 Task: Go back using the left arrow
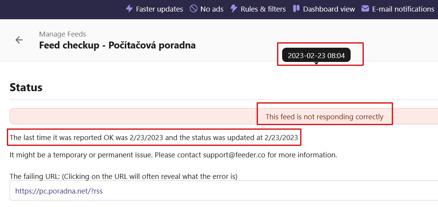(x=19, y=40)
